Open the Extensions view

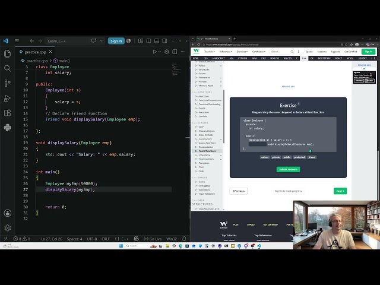pyautogui.click(x=8, y=113)
